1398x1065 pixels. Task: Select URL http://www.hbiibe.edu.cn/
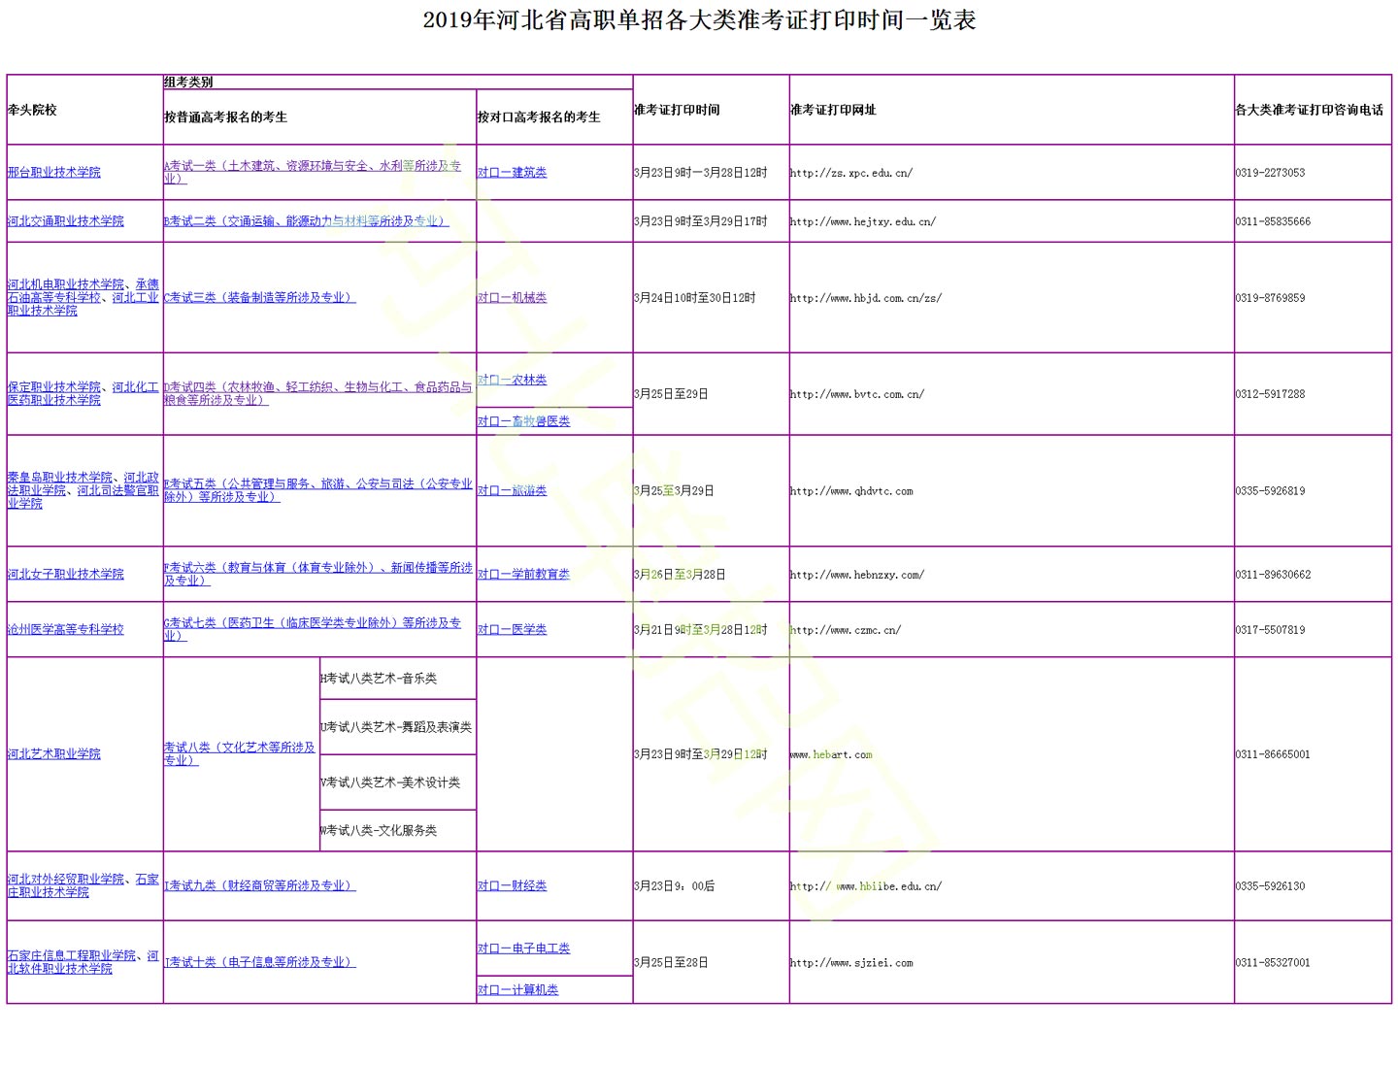click(866, 886)
